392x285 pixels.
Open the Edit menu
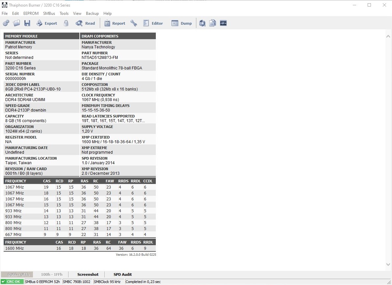(15, 13)
